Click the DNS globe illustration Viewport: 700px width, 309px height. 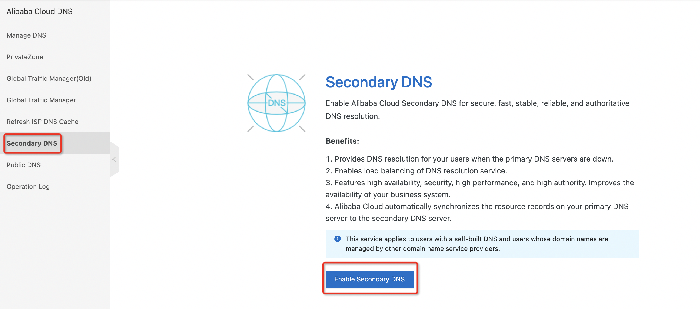276,103
